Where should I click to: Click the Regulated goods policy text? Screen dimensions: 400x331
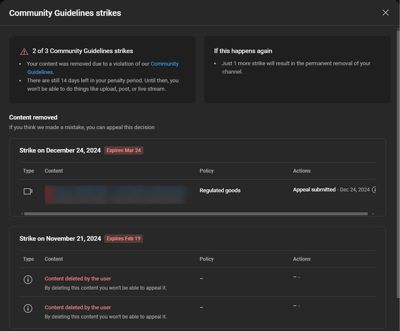pyautogui.click(x=220, y=190)
